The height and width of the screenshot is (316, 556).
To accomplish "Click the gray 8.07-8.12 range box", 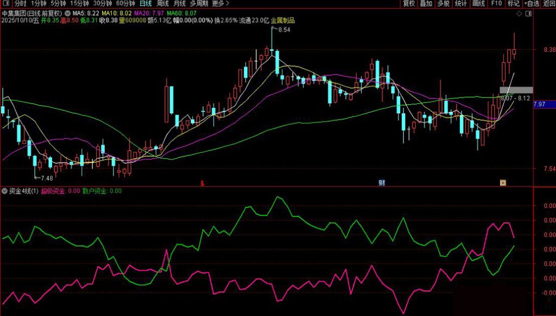I will pyautogui.click(x=516, y=90).
